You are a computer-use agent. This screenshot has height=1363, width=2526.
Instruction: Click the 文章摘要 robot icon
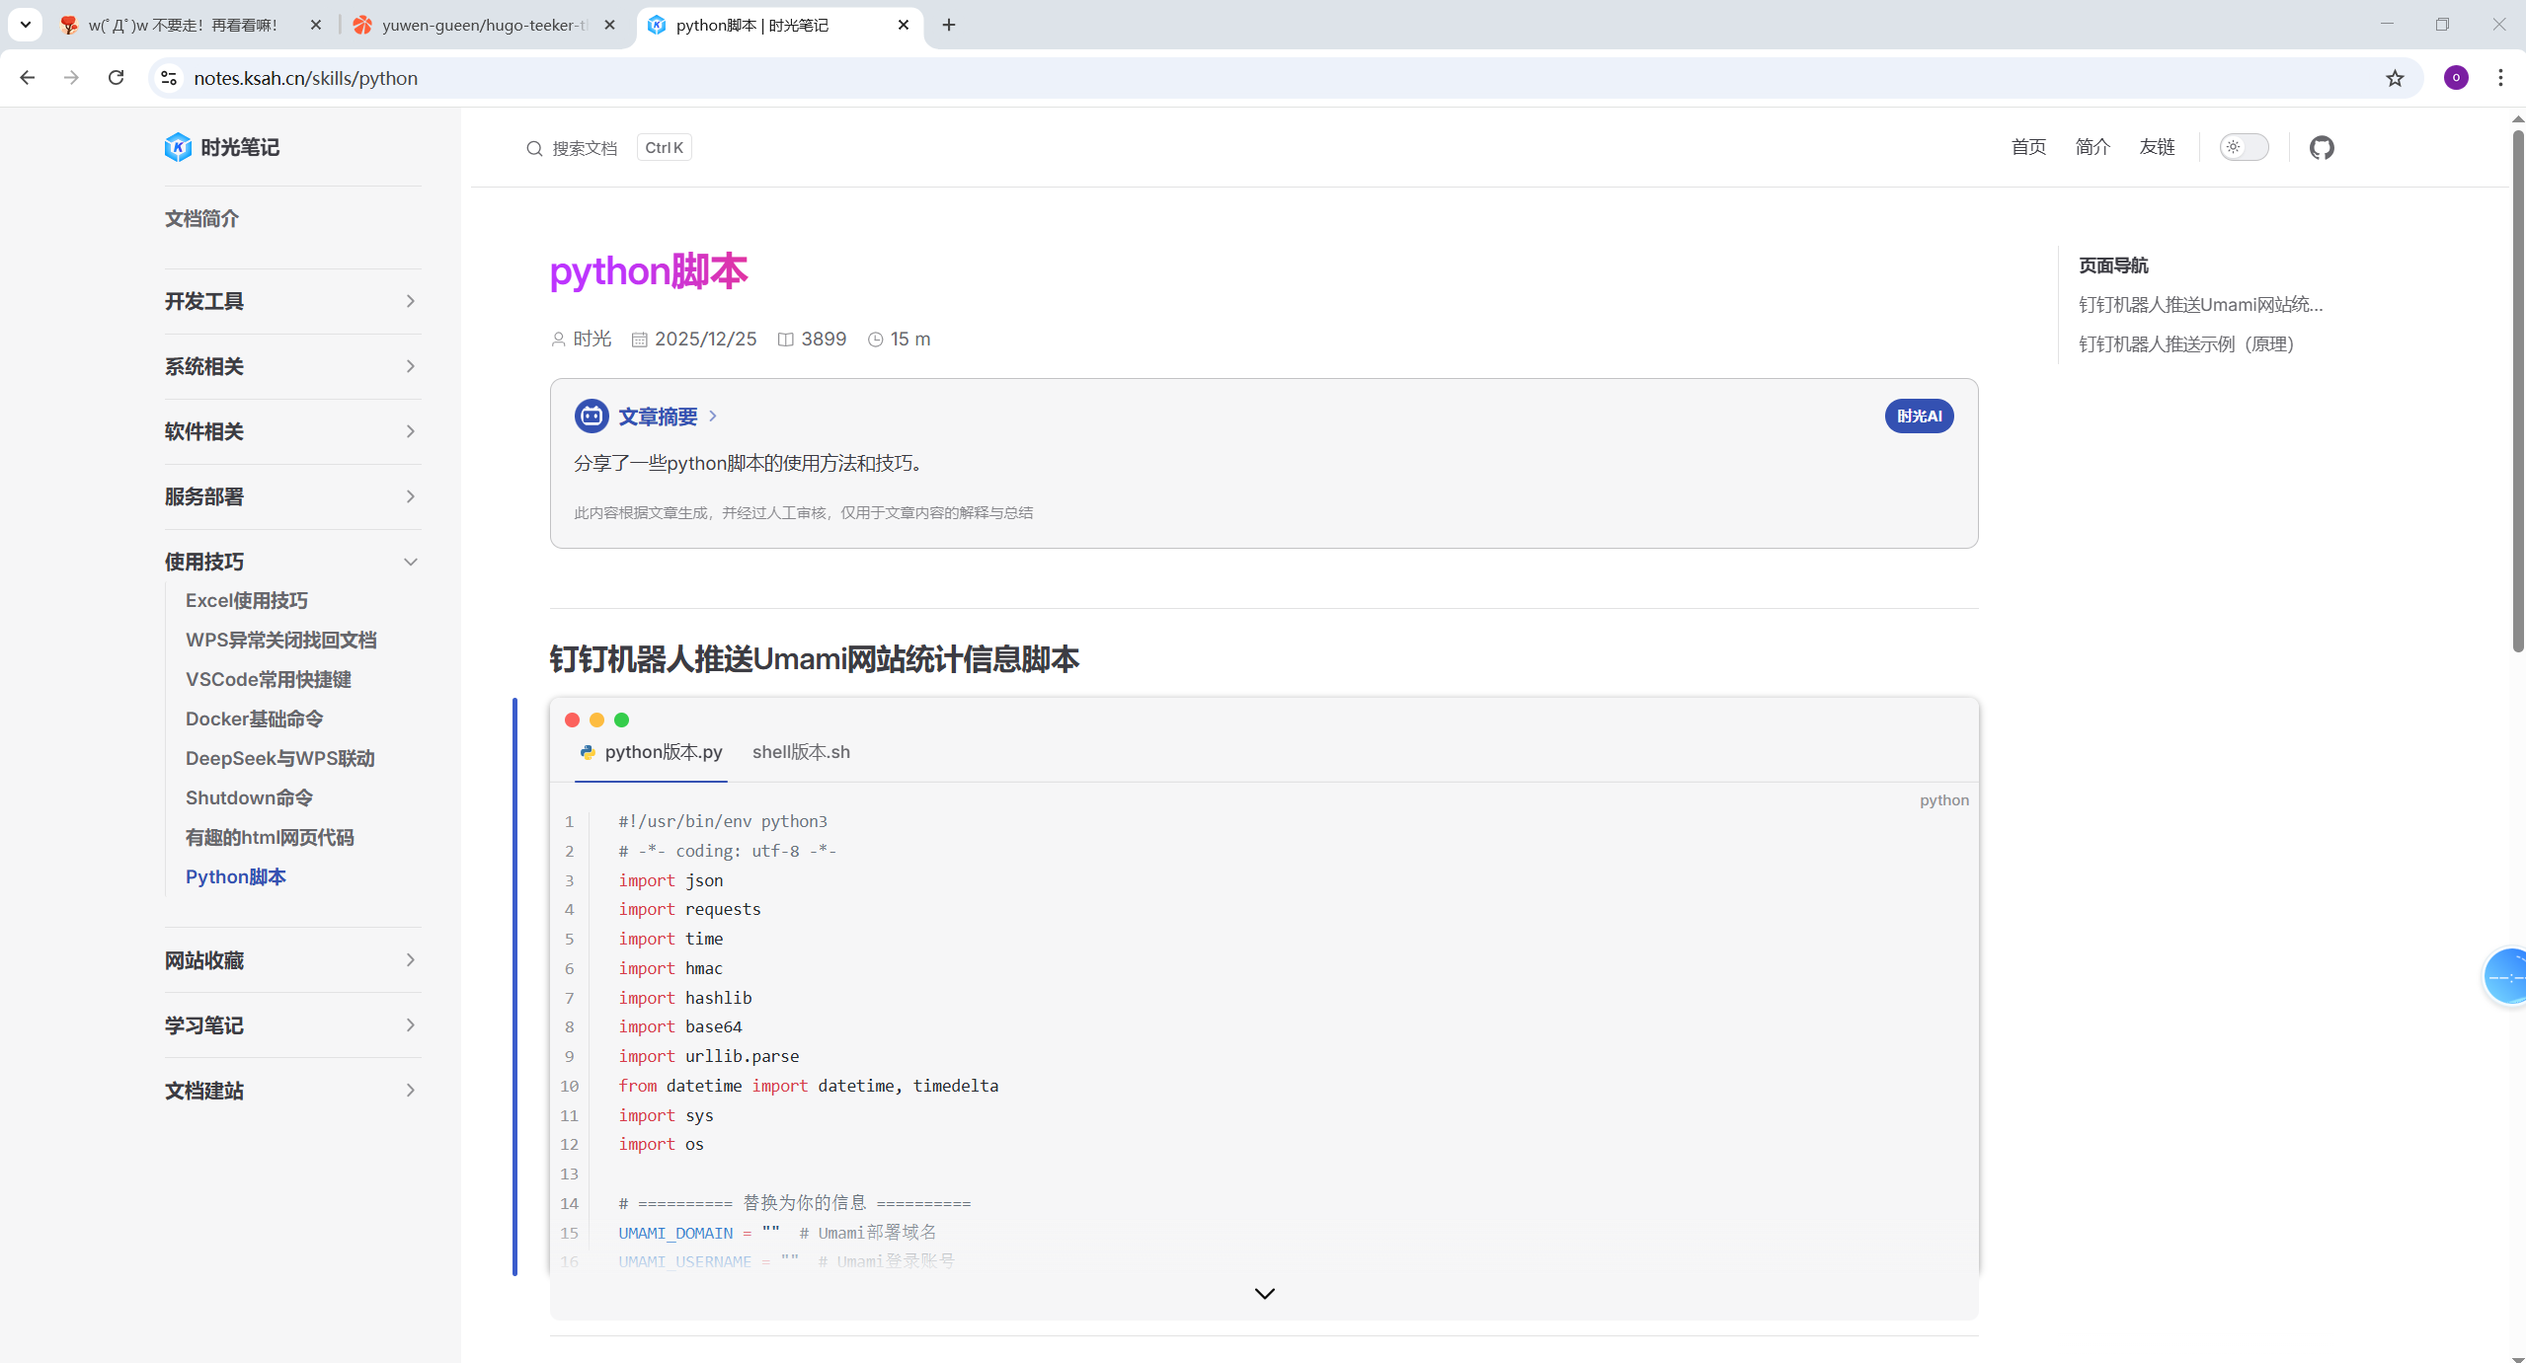(592, 416)
